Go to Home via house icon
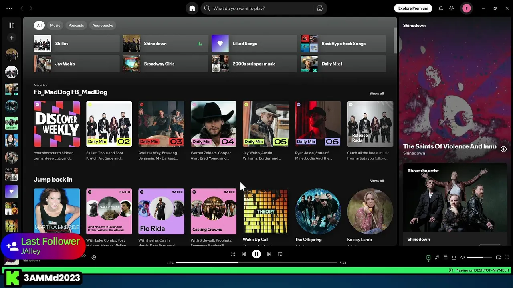 (192, 8)
